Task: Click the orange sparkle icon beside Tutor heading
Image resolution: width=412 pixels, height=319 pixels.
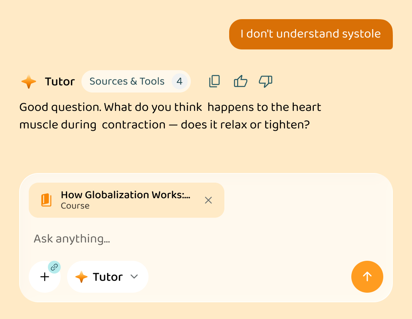Action: coord(29,82)
